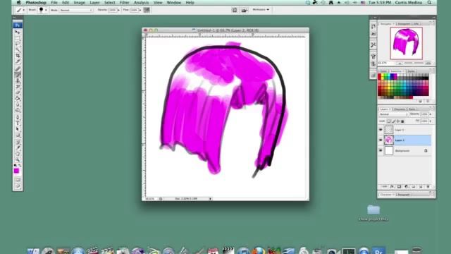Select the Notes tool
Screen dimensions: 451x254
click(x=18, y=142)
